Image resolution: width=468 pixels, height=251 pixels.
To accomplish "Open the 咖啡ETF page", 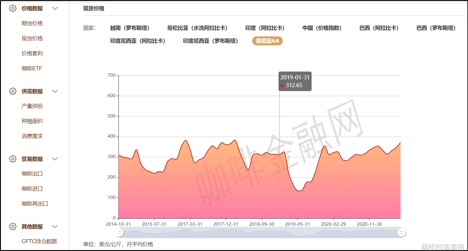I will (x=32, y=69).
